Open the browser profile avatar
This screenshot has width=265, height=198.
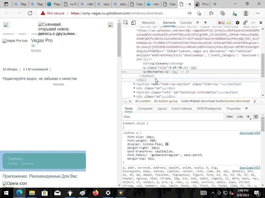pos(246,13)
